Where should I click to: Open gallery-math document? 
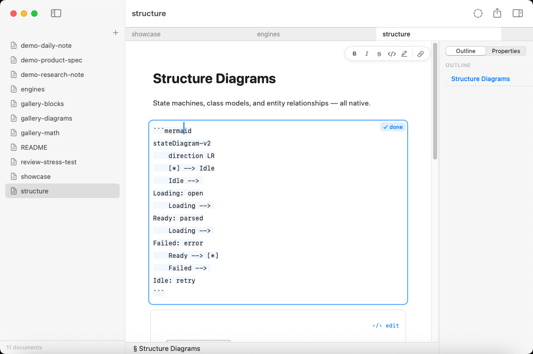pos(62,133)
